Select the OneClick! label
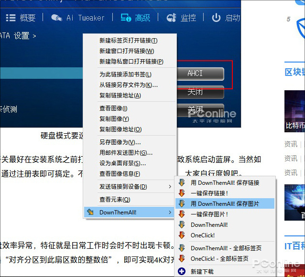305x277 pixels. tap(203, 235)
